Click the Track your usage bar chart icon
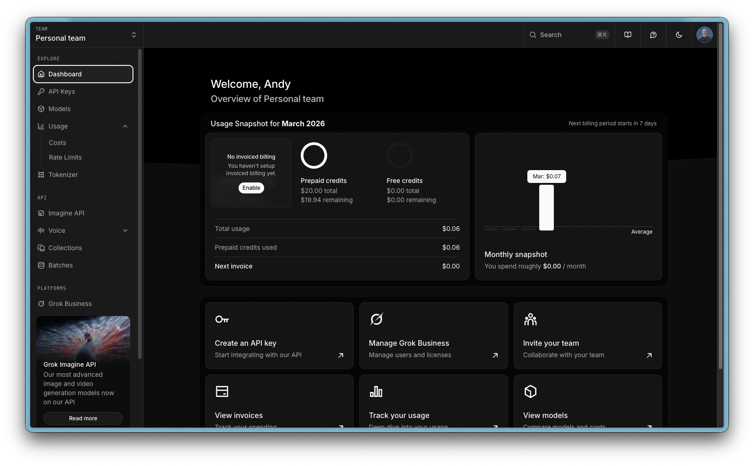Screen dimensions: 754x466 (376, 391)
